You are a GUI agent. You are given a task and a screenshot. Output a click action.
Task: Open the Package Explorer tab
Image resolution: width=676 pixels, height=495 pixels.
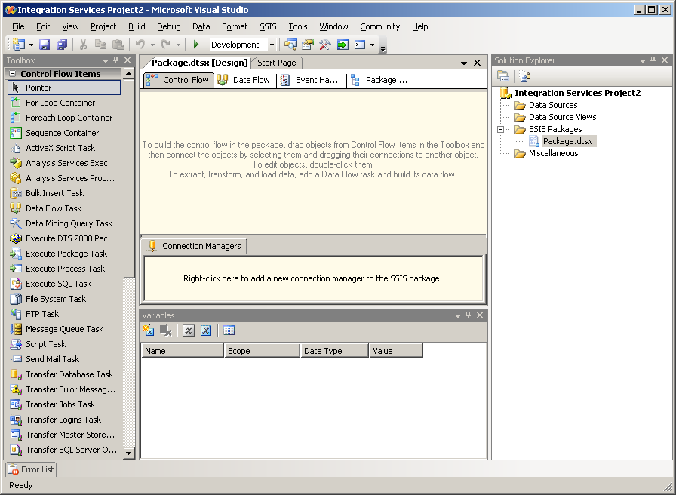[x=379, y=80]
